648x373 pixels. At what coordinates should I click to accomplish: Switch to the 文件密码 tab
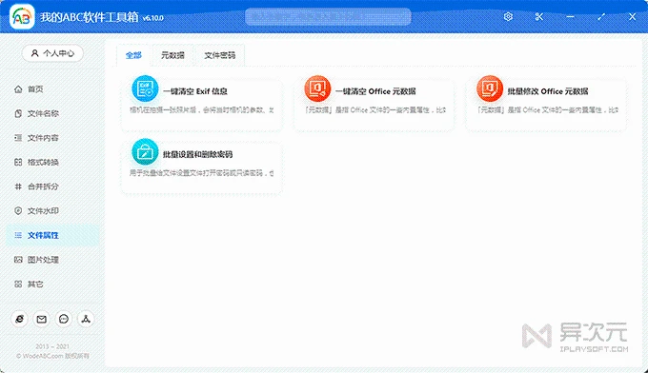coord(220,55)
